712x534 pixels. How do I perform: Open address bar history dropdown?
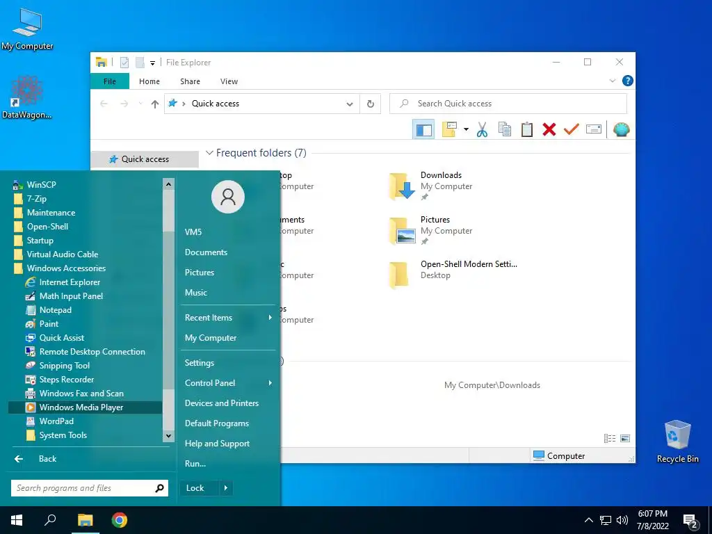349,104
